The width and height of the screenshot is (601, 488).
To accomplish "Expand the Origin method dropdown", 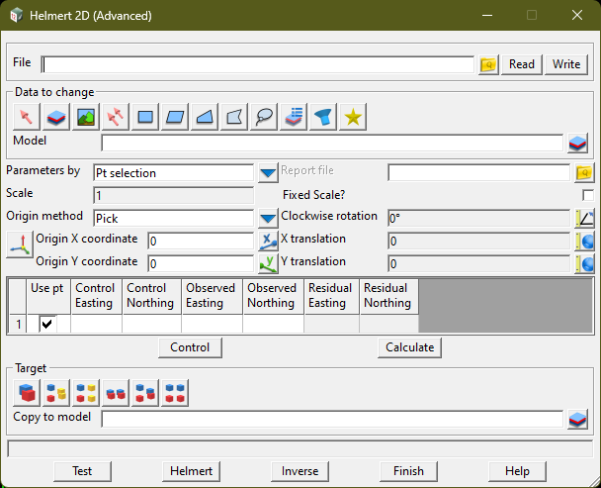I will [267, 218].
